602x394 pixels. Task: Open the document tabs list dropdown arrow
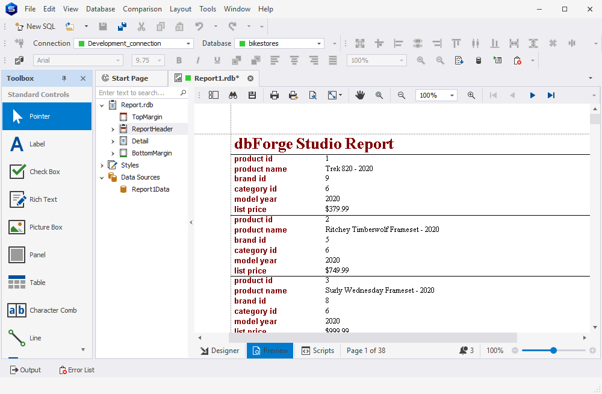click(590, 78)
